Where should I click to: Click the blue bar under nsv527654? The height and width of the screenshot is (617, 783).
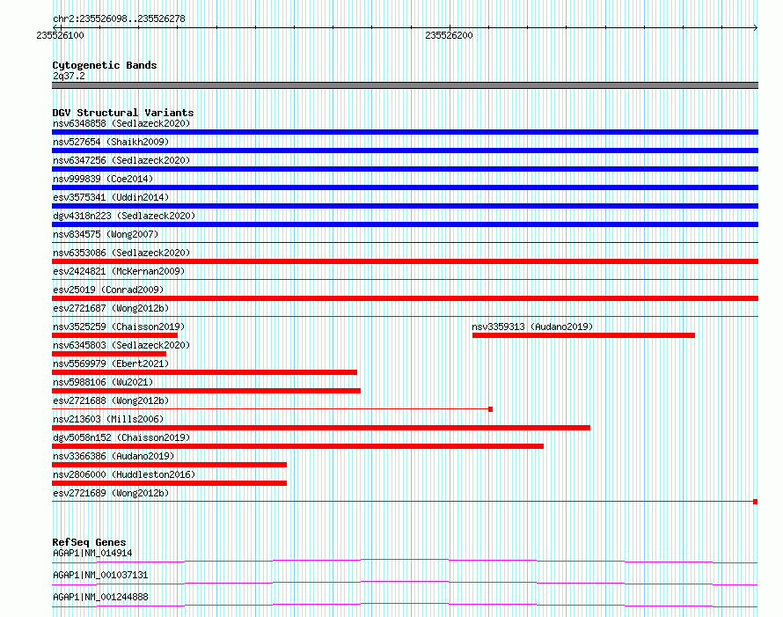[405, 151]
